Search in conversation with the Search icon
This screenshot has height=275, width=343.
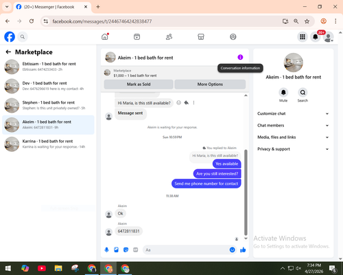click(303, 92)
